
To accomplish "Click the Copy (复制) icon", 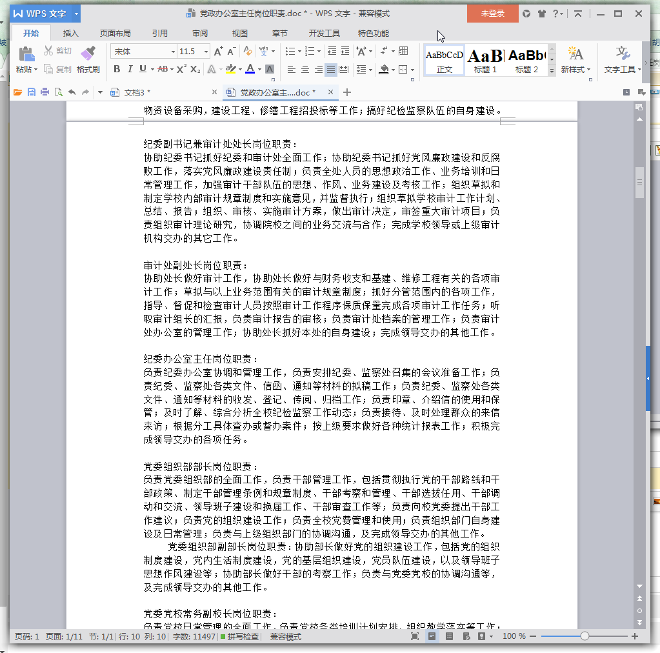I will 48,69.
